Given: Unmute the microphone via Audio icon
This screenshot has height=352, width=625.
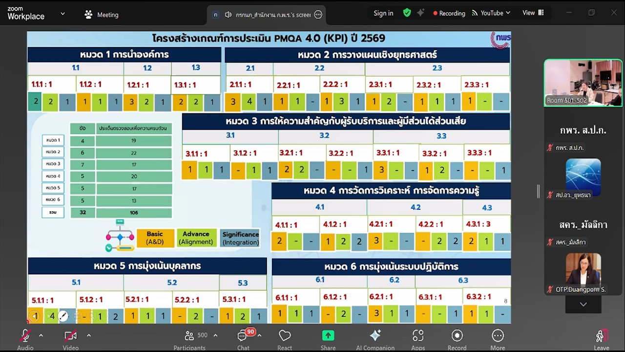Looking at the screenshot, I should (25, 336).
